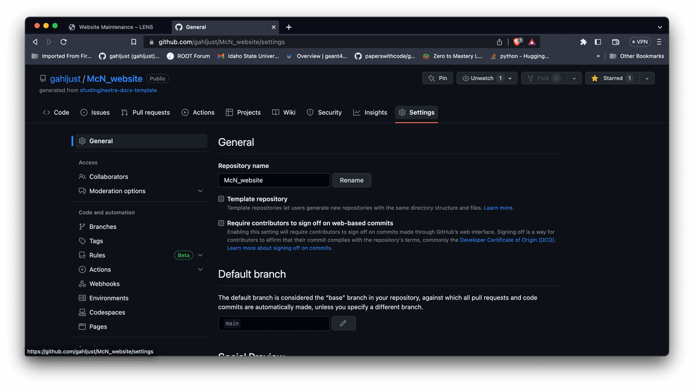Image resolution: width=694 pixels, height=389 pixels.
Task: Open the paperswithcode bookmark
Action: point(385,56)
